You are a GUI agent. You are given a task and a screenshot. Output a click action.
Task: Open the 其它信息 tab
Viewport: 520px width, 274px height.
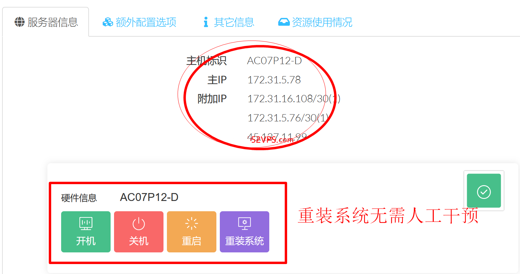pyautogui.click(x=229, y=22)
